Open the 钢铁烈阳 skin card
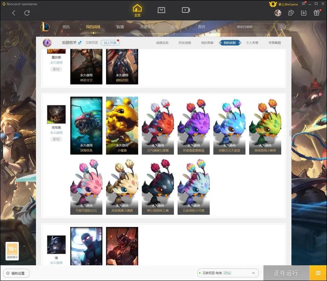Image resolution: width=327 pixels, height=281 pixels. pyautogui.click(x=122, y=66)
